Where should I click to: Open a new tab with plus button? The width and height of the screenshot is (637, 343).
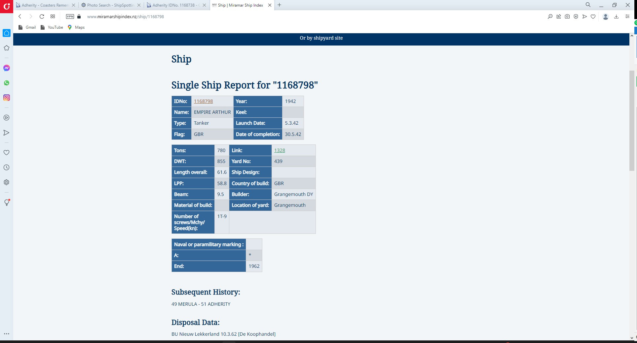point(280,5)
